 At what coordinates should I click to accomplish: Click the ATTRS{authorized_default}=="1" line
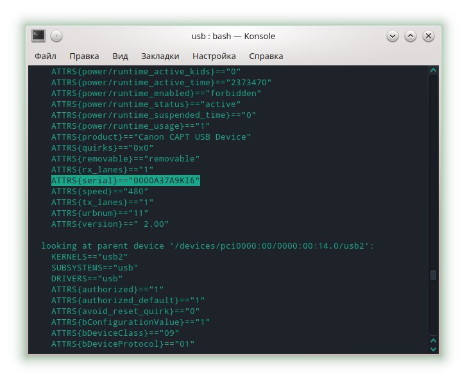click(128, 300)
